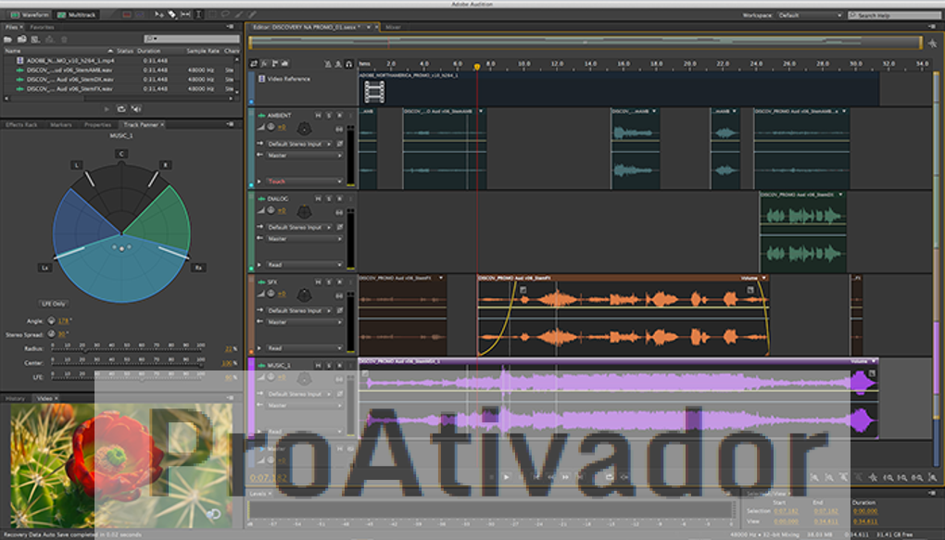This screenshot has width=945, height=540.
Task: Click the zoom in icon at bottom right
Action: pyautogui.click(x=814, y=475)
